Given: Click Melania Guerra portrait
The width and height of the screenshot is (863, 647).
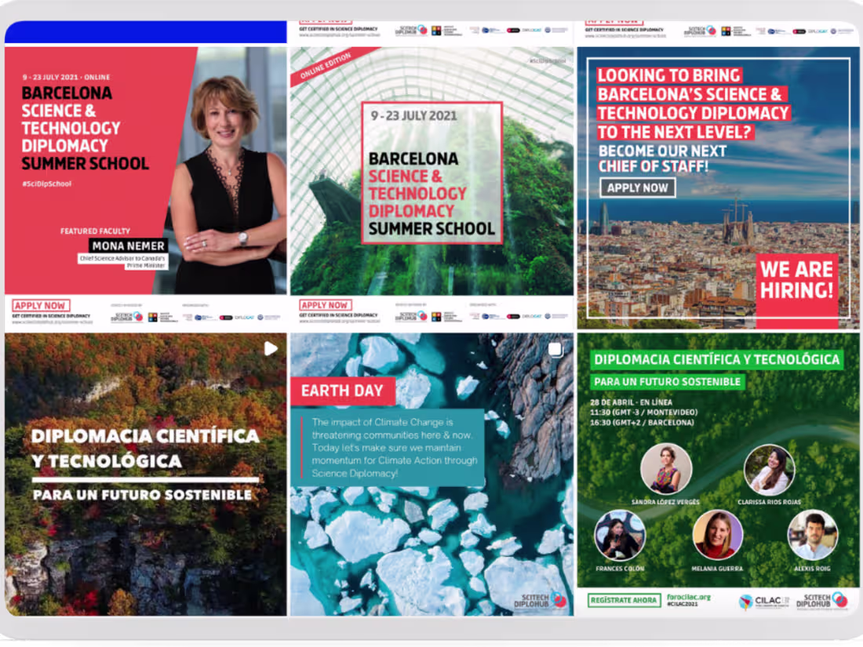Looking at the screenshot, I should pos(717,536).
